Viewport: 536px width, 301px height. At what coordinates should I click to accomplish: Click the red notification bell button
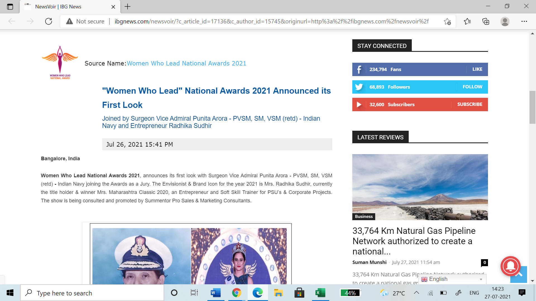click(x=511, y=266)
